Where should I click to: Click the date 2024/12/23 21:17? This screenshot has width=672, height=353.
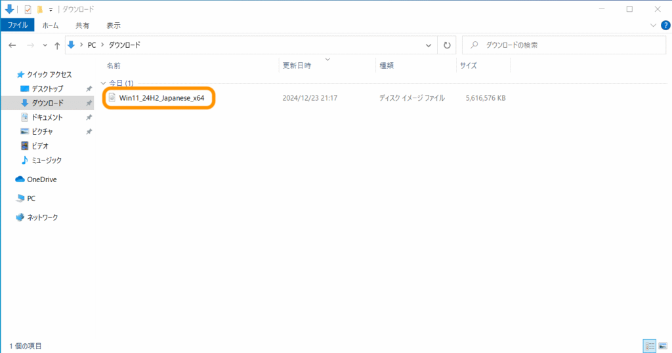click(x=310, y=98)
